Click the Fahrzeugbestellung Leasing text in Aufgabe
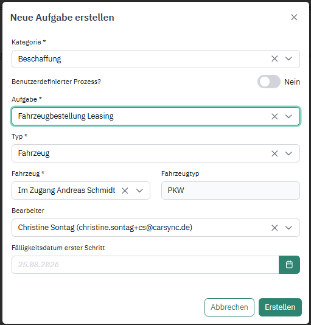The width and height of the screenshot is (311, 325). coord(66,116)
